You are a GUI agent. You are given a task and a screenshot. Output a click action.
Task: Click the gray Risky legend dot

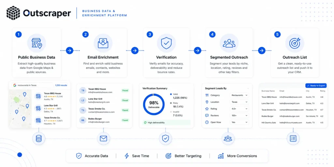[x=171, y=103]
